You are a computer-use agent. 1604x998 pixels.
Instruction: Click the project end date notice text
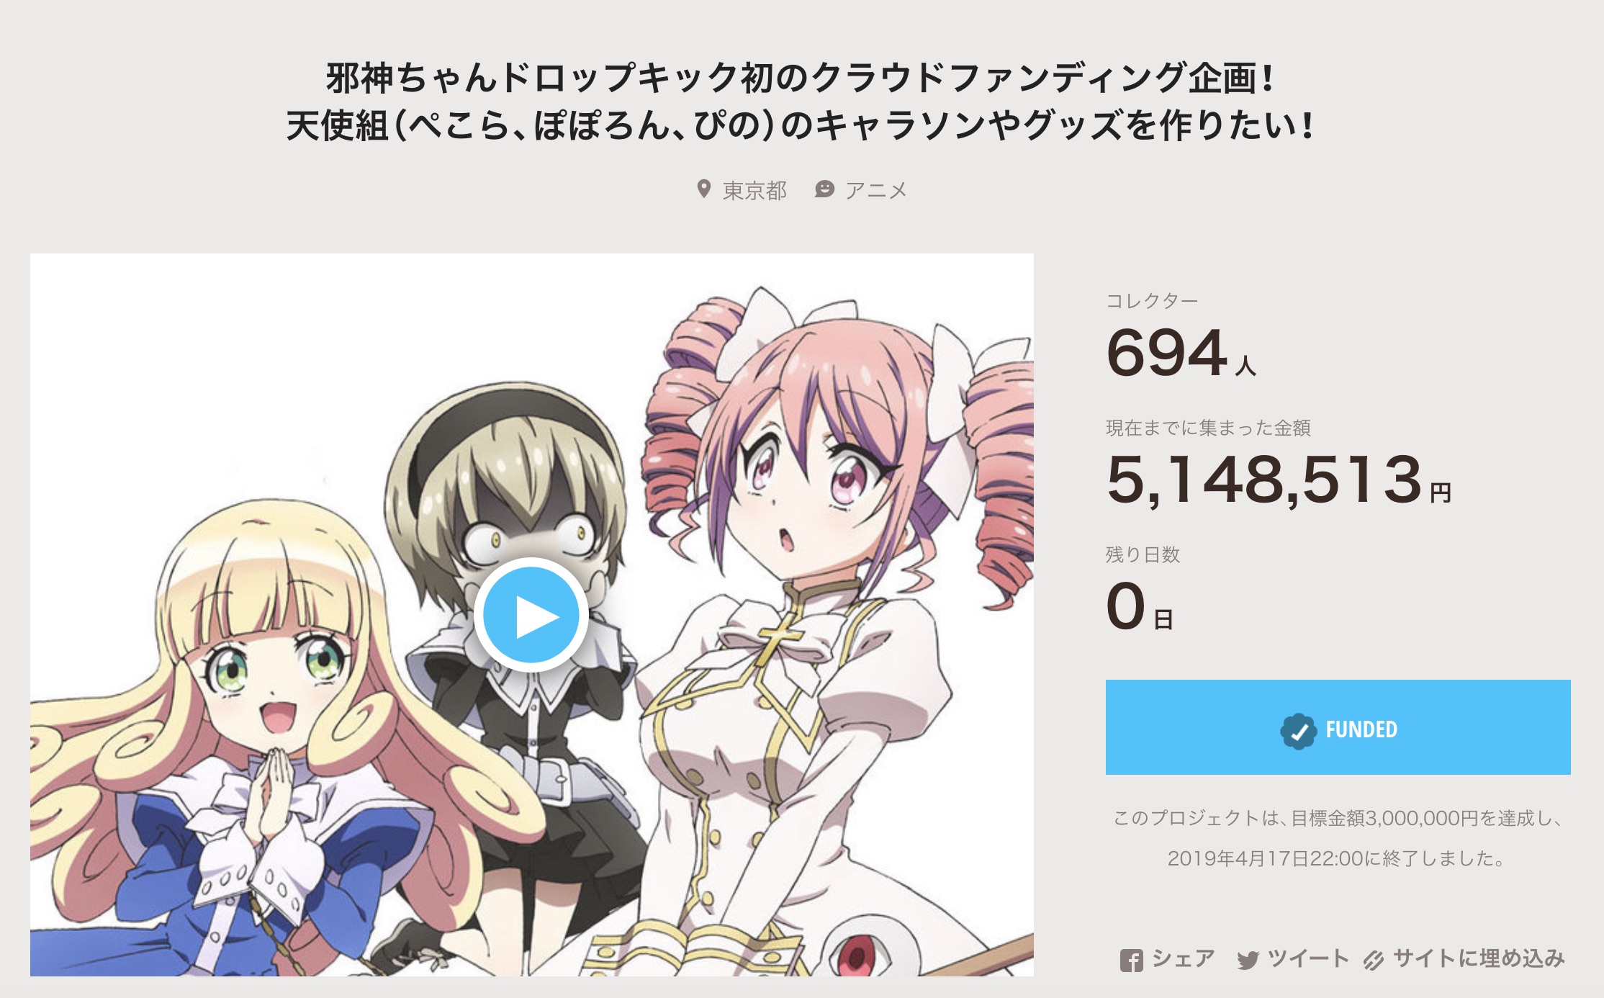coord(1338,838)
